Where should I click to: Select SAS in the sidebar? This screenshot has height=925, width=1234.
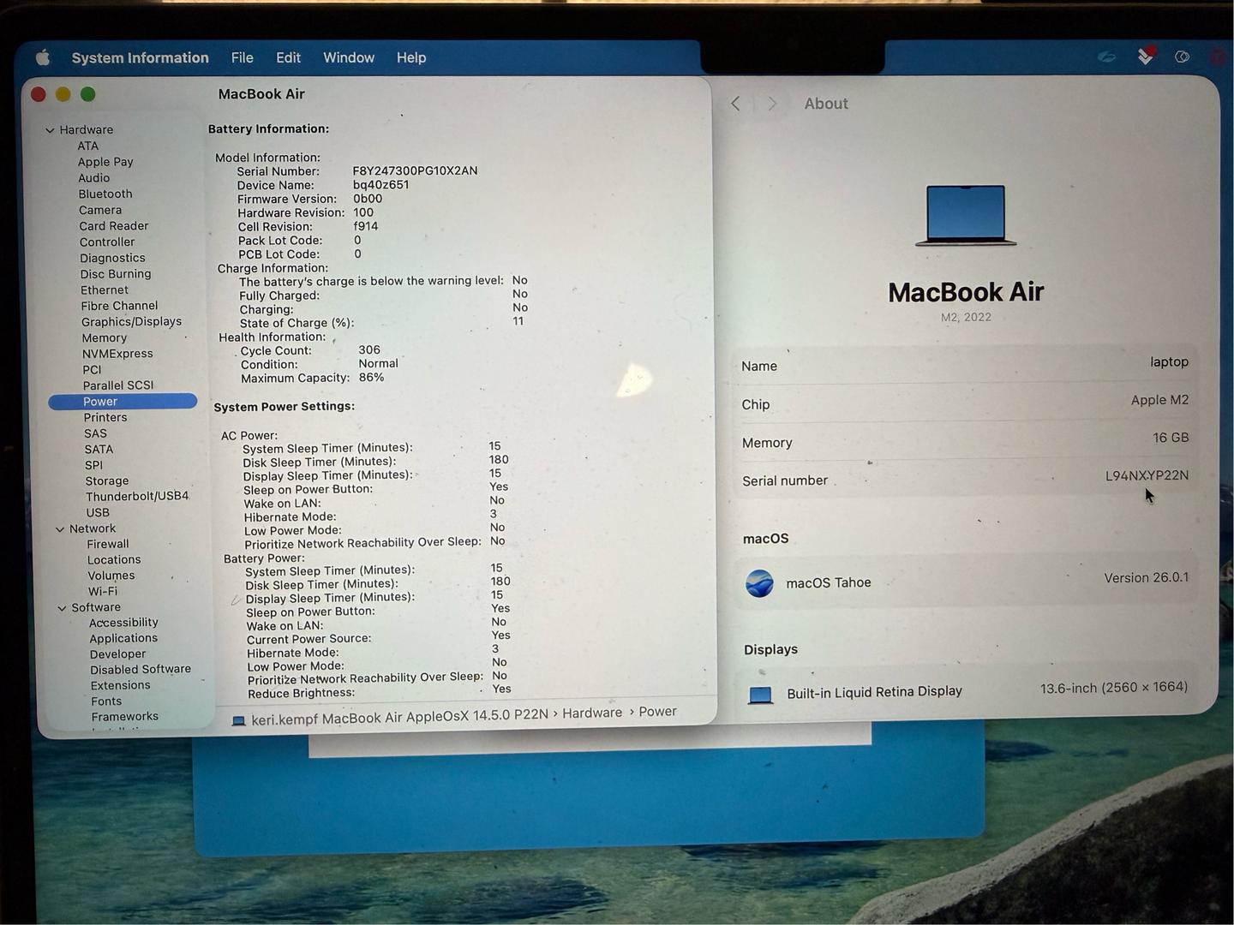click(95, 433)
